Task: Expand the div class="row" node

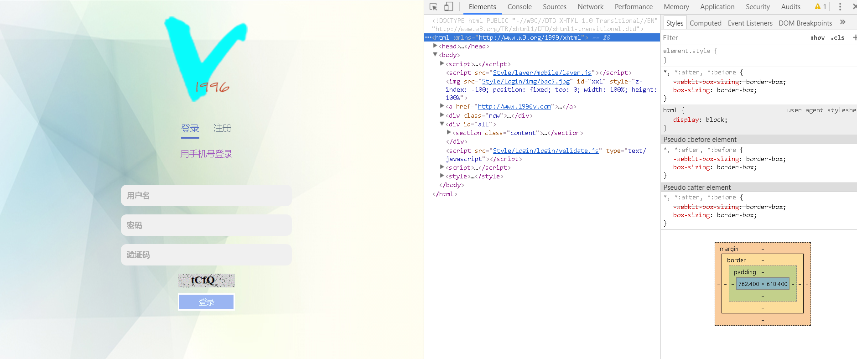Action: click(x=442, y=115)
